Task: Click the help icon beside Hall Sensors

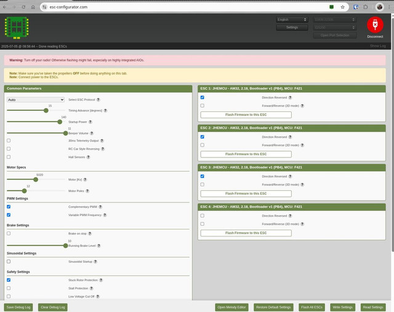Action: (88, 157)
